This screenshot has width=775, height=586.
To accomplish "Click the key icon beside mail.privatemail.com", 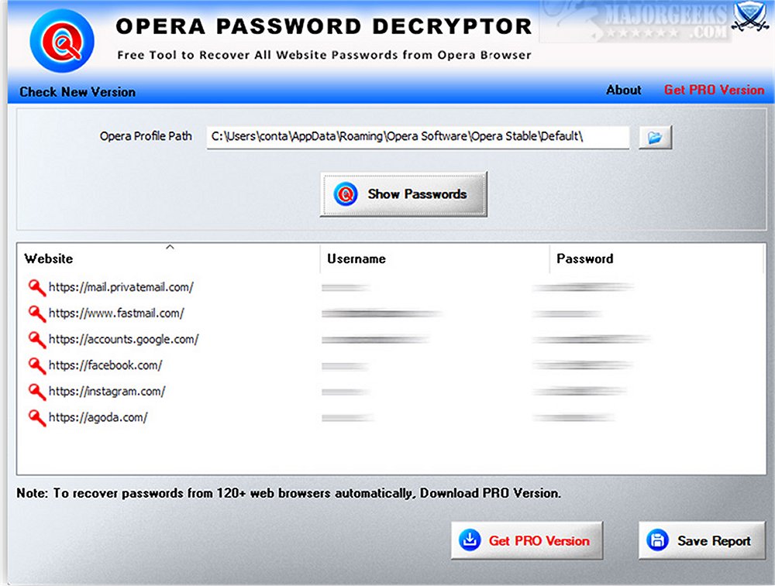I will click(36, 287).
